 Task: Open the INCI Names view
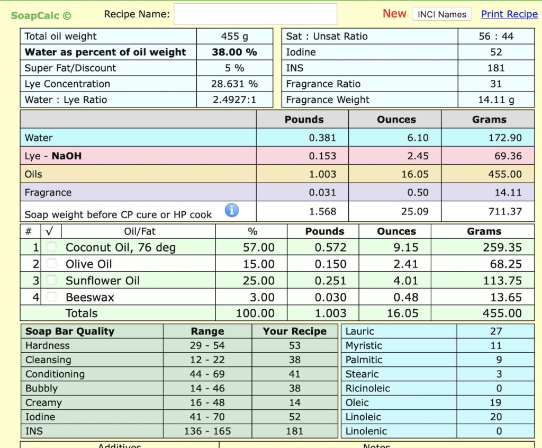[441, 14]
